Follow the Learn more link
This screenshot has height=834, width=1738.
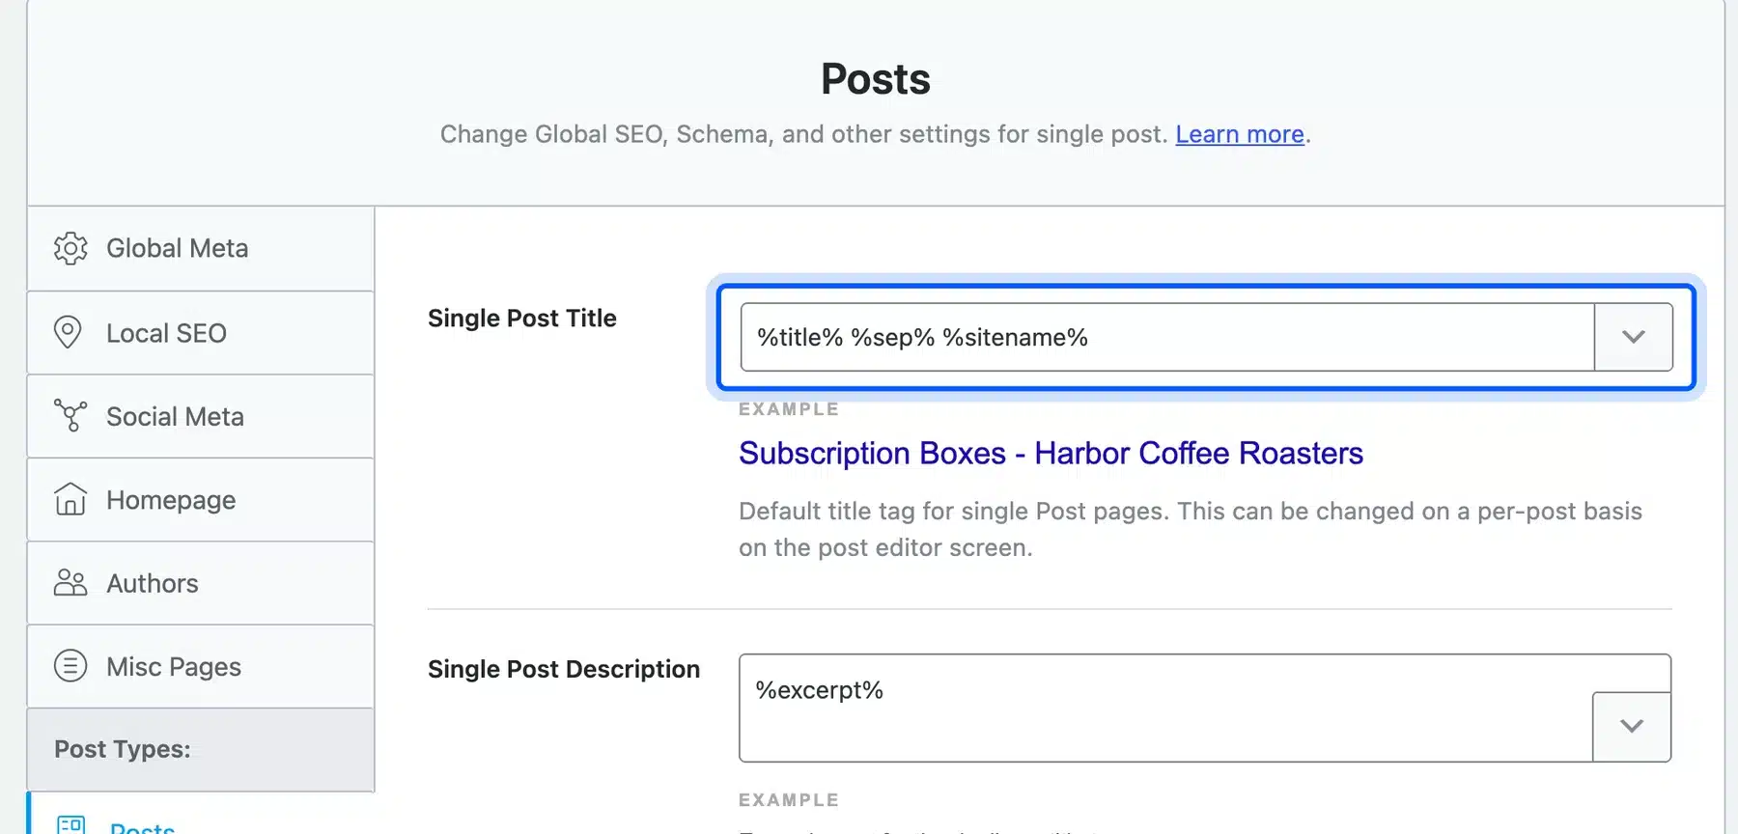[1240, 134]
